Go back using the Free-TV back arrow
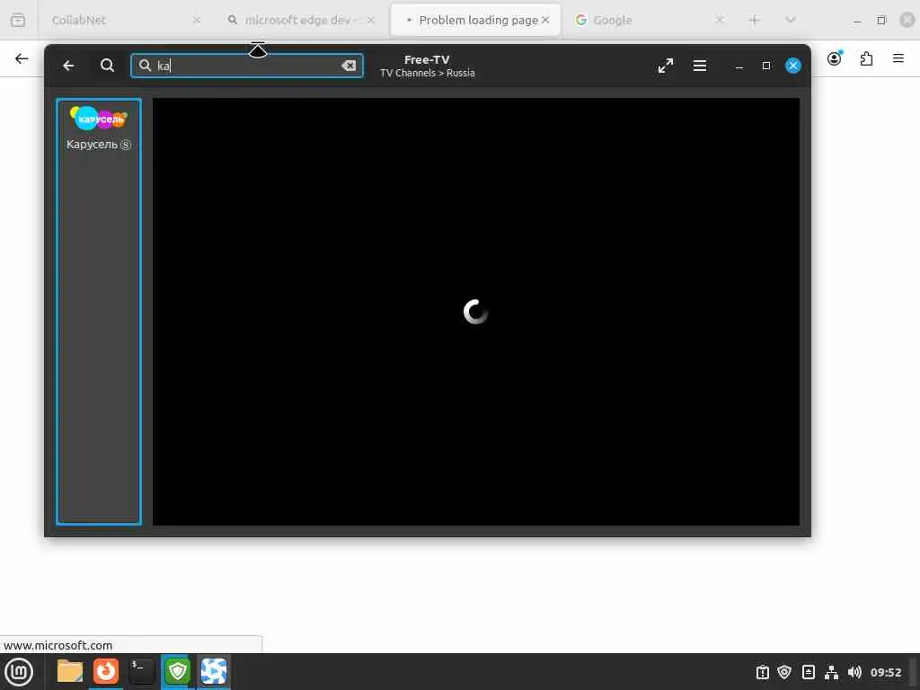Viewport: 920px width, 690px height. 68,66
